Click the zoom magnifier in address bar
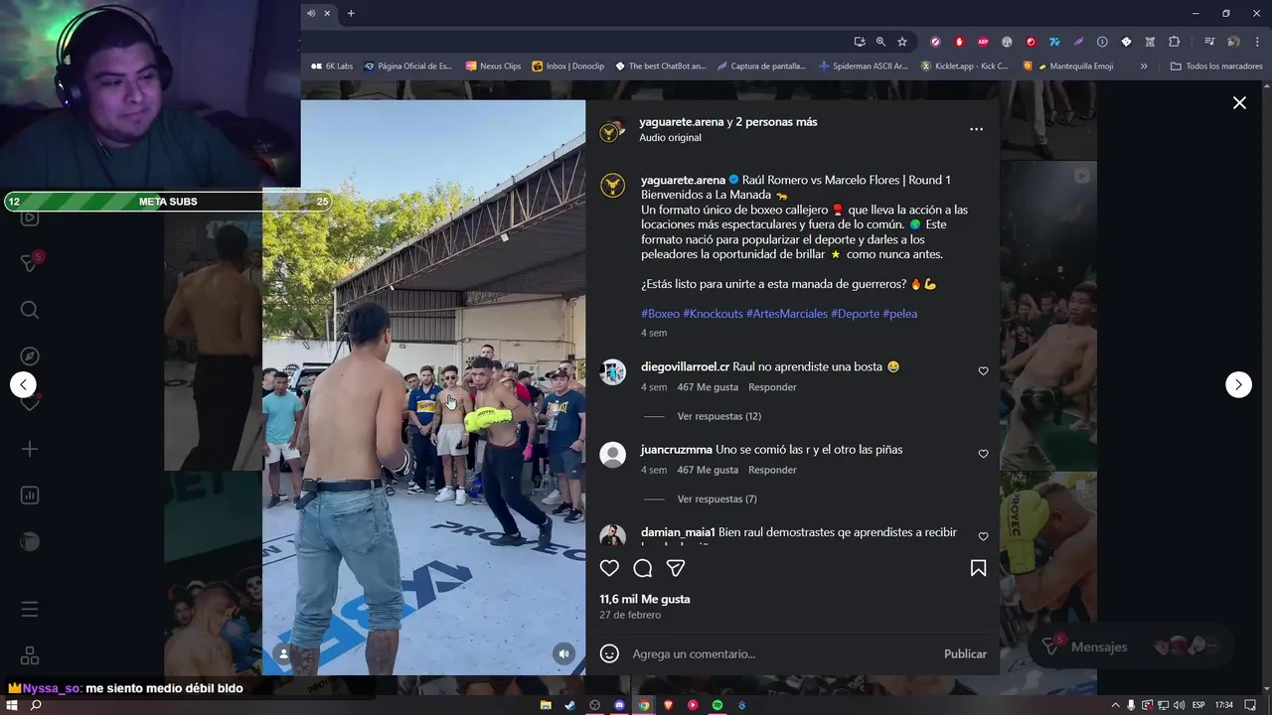 [880, 42]
